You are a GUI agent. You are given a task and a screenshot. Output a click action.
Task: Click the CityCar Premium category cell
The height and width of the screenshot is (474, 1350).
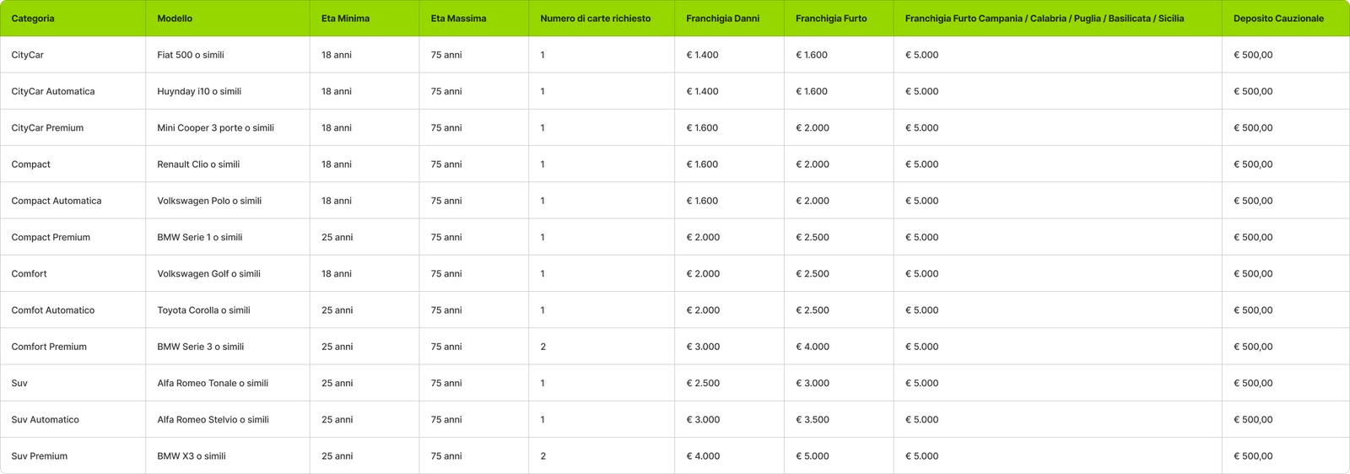pos(47,128)
